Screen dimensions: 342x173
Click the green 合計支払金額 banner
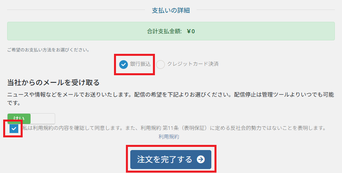pos(171,31)
